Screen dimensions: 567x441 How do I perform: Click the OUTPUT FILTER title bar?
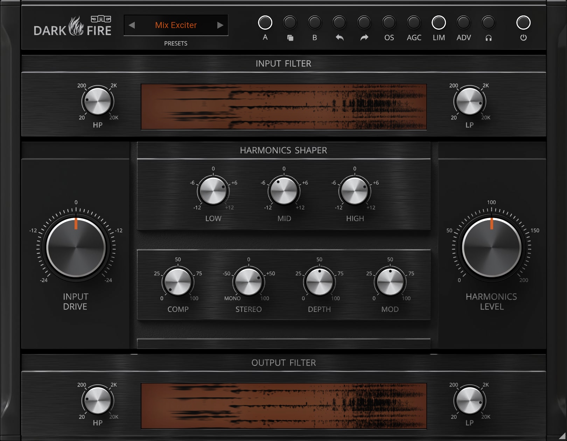tap(284, 363)
